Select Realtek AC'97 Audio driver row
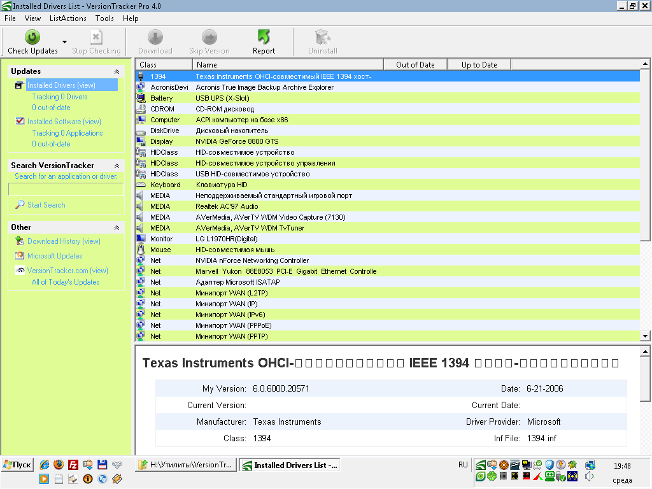The height and width of the screenshot is (489, 652). (388, 206)
